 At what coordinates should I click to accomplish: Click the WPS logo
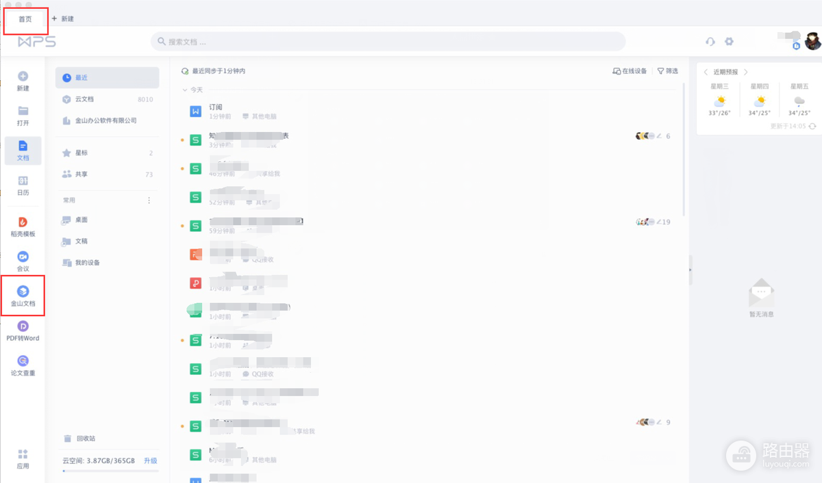click(x=37, y=42)
